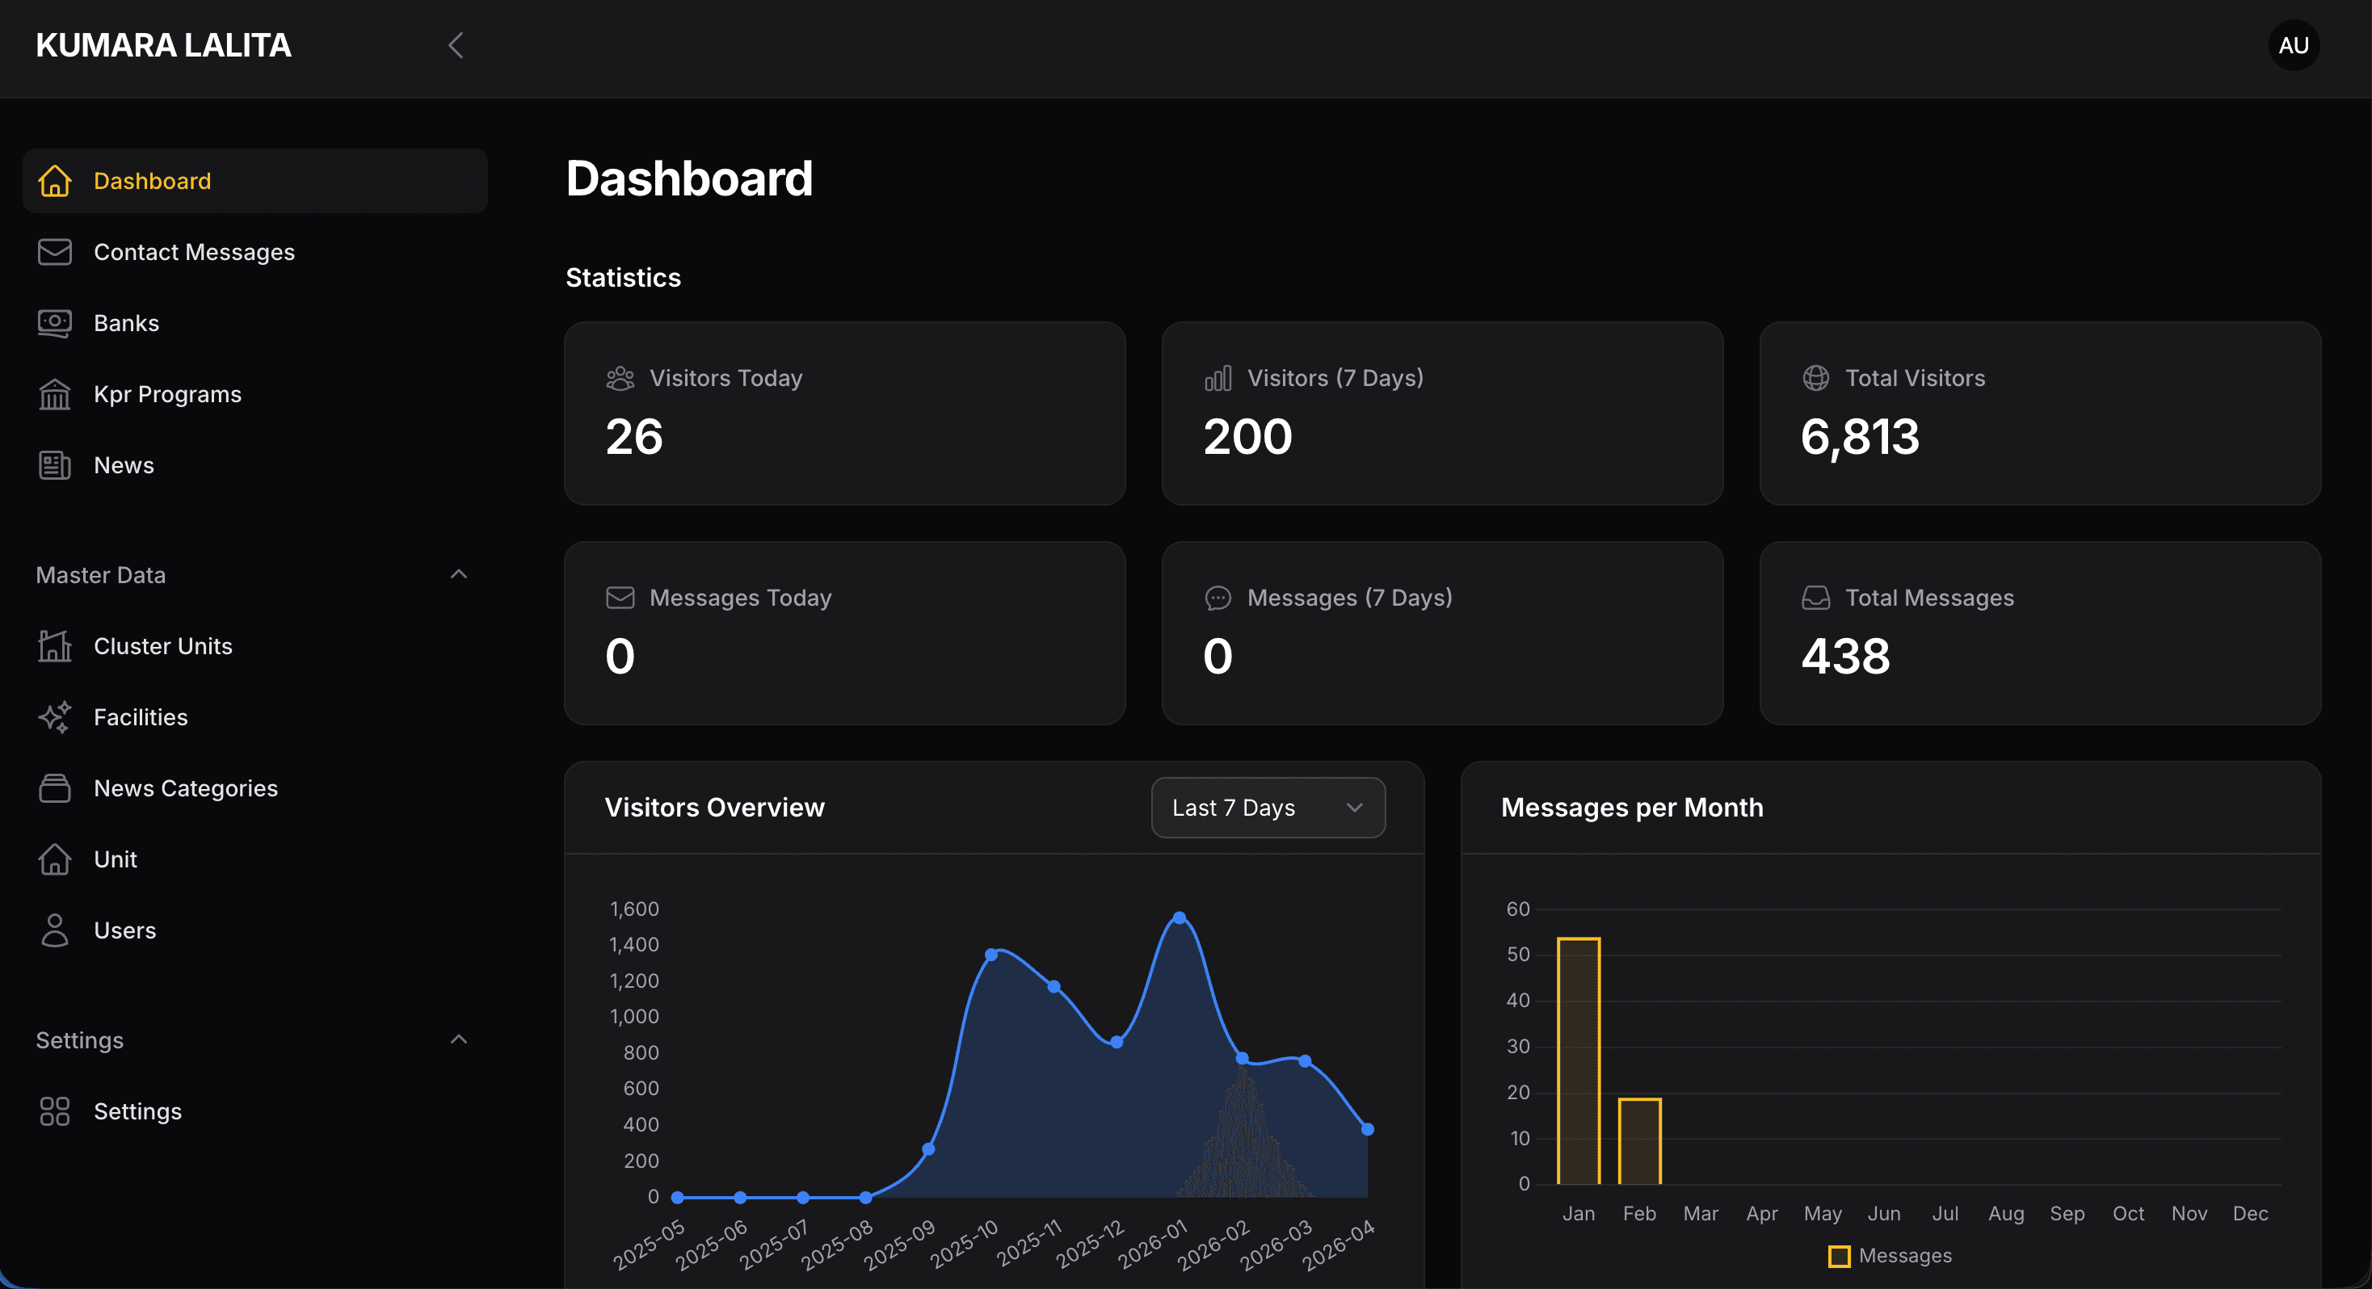The width and height of the screenshot is (2372, 1289).
Task: Collapse the Master Data section
Action: click(459, 574)
